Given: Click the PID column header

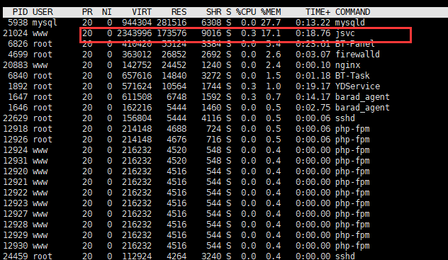Looking at the screenshot, I should click(20, 12).
